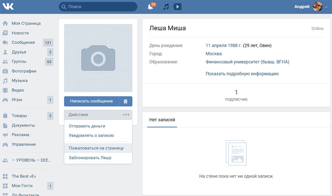This screenshot has width=332, height=196.
Task: Select Отправить деньги option
Action: (87, 126)
